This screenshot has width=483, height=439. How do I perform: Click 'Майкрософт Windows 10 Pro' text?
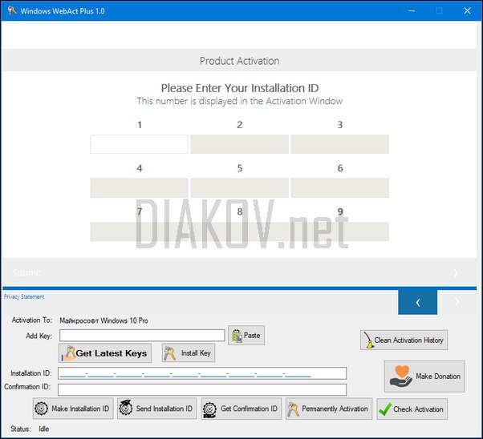click(x=103, y=320)
